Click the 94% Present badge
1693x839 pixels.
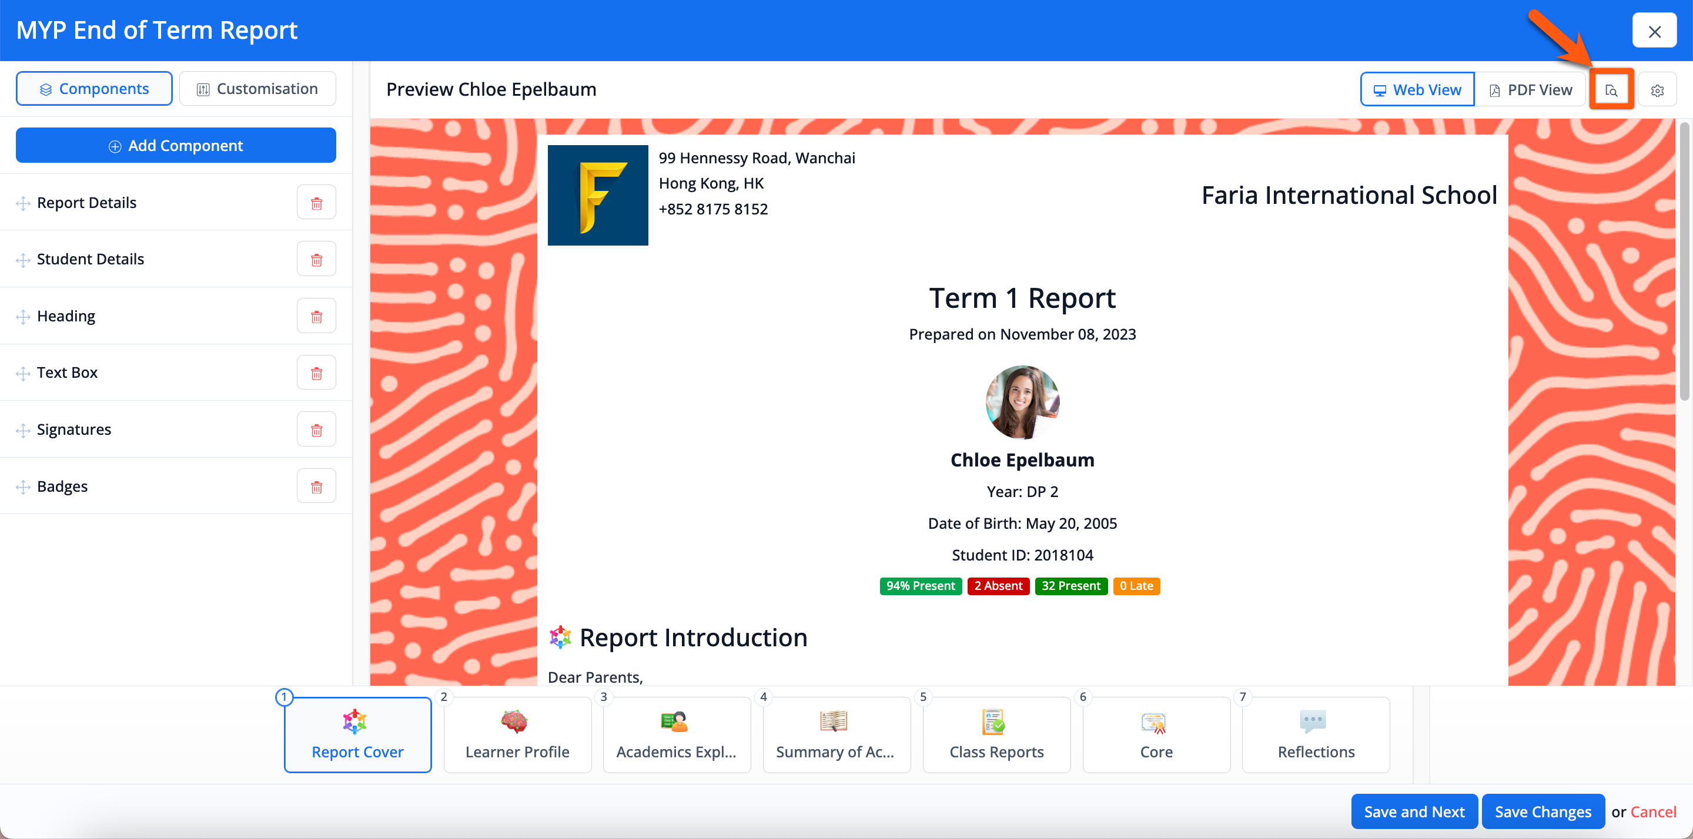(x=920, y=585)
